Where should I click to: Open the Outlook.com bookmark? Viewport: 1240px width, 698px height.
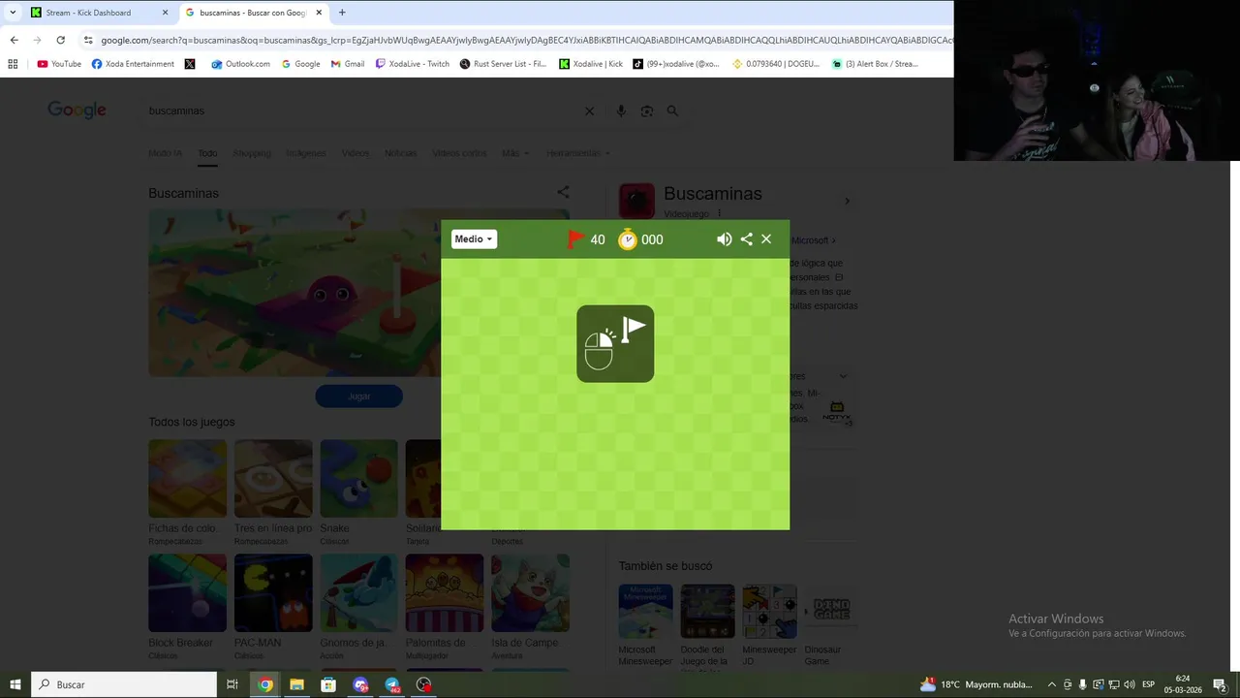[241, 64]
